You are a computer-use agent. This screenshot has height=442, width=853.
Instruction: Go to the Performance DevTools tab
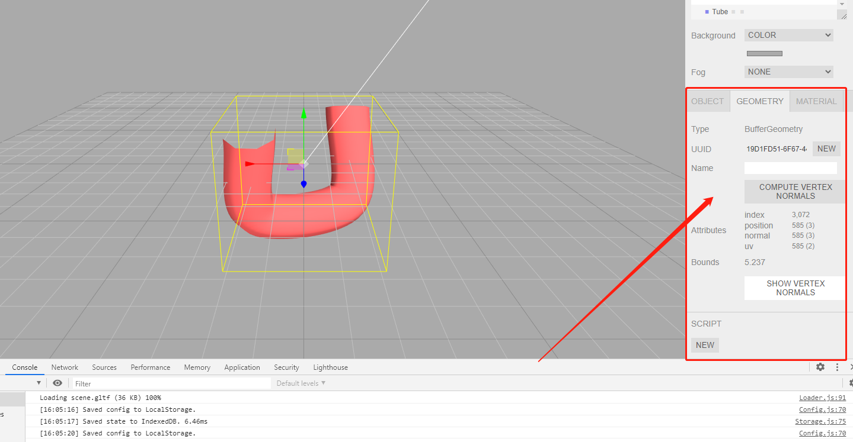coord(151,367)
